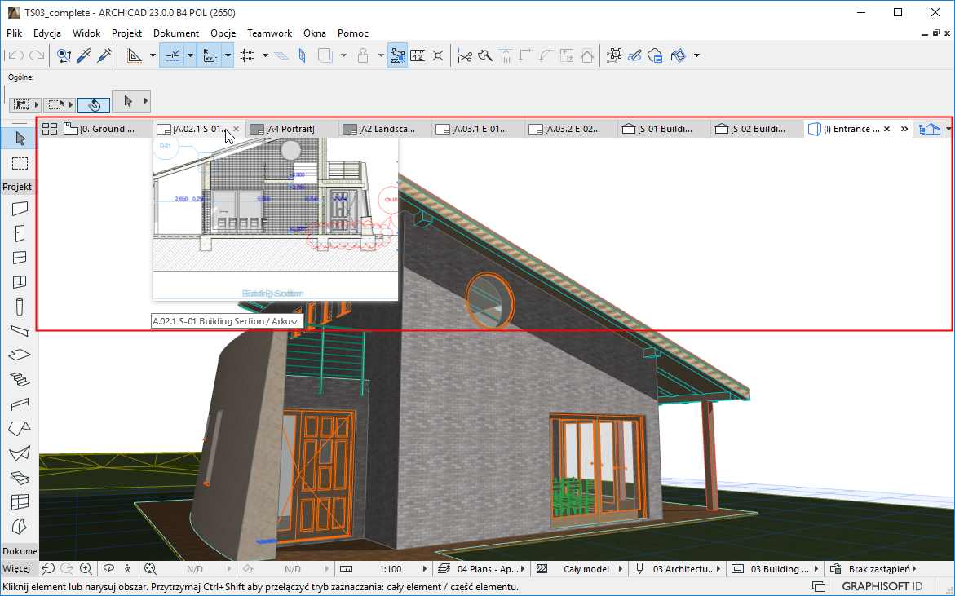Select the Window tool
Viewport: 955px width, 596px height.
[20, 258]
